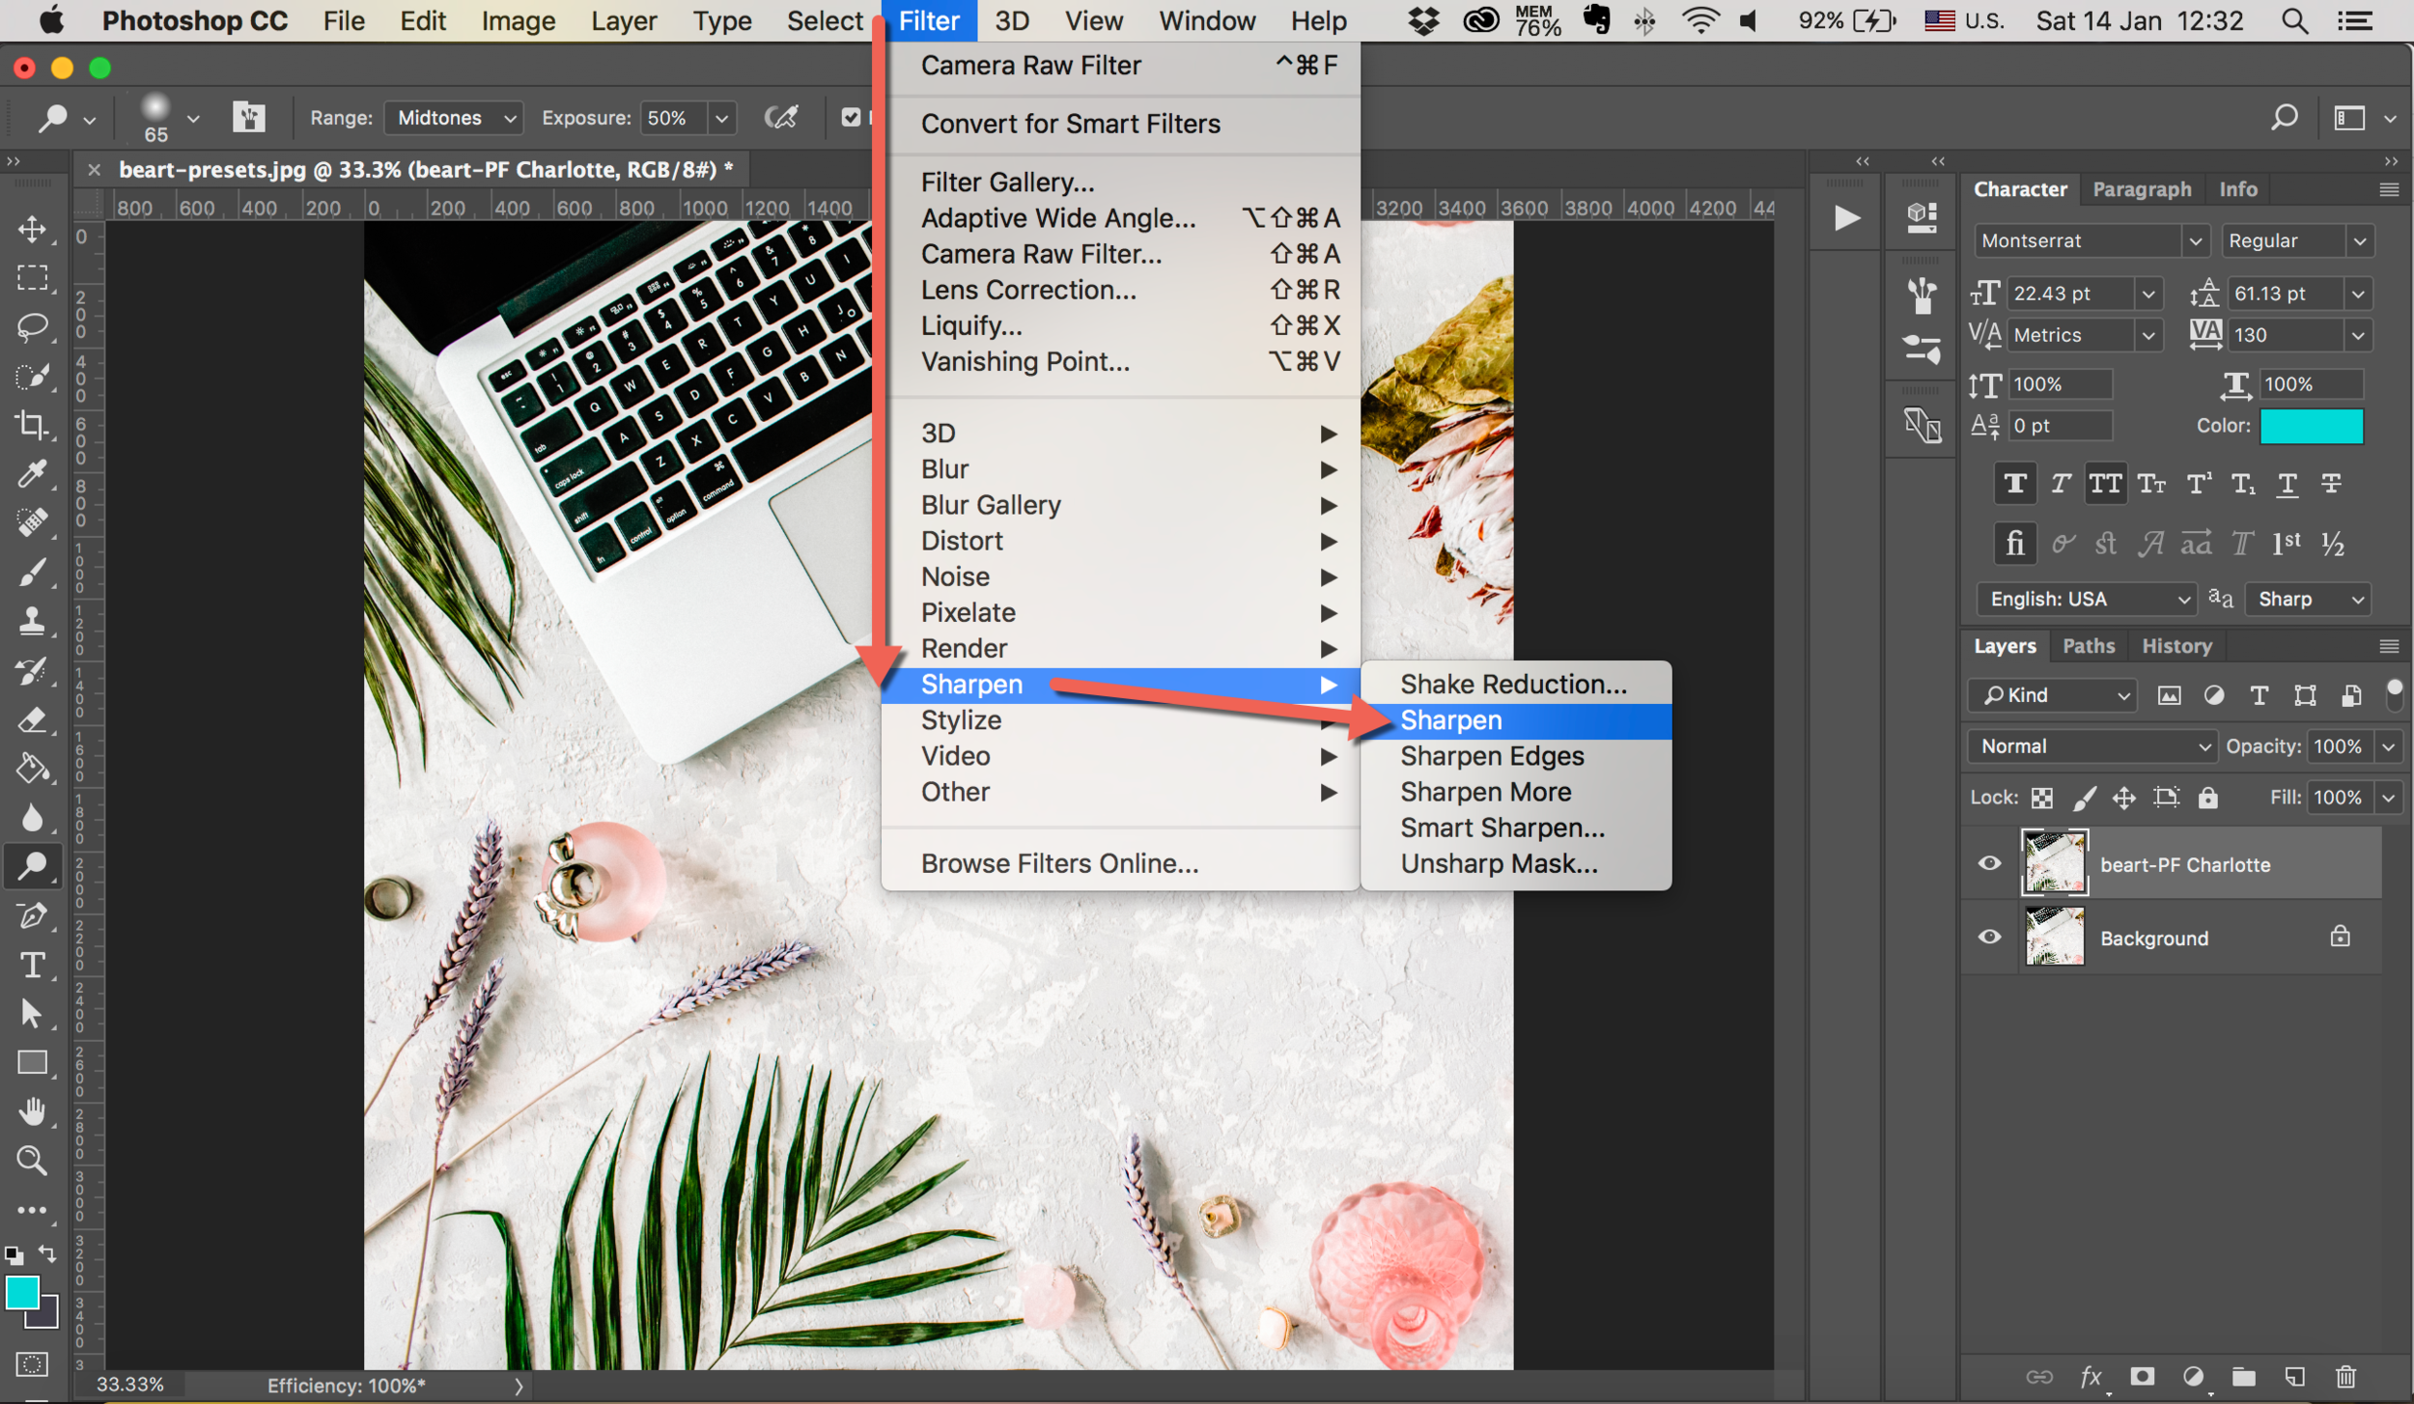Select the Spot Healing Brush tool
Screen dimensions: 2414x1404
coord(32,523)
